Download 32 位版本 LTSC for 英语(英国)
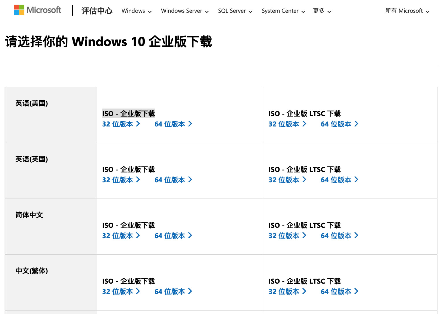Viewport: 440px width, 314px height. coord(288,180)
